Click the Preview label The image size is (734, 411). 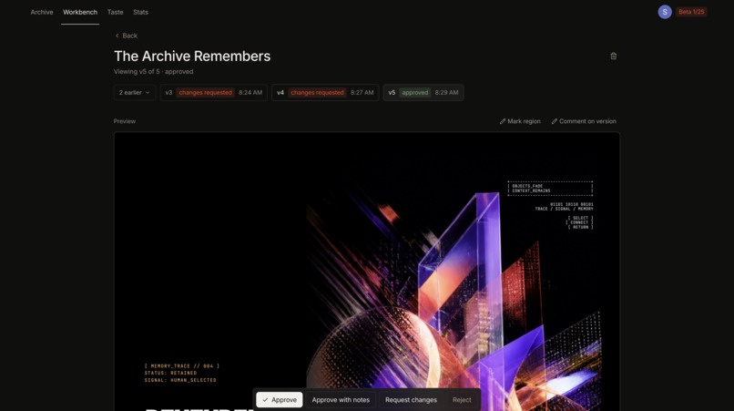125,121
